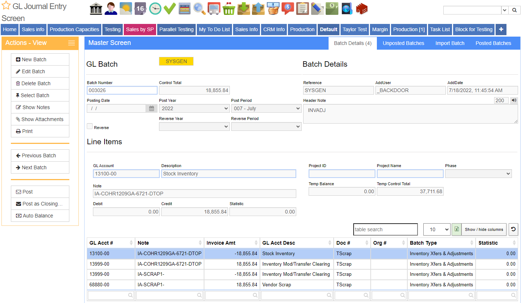Click the bank building icon
This screenshot has height=303, width=521.
(96, 9)
